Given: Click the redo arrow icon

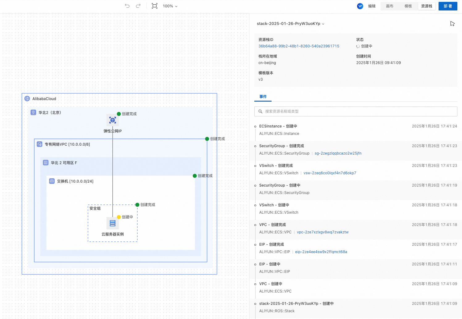Looking at the screenshot, I should [x=138, y=6].
